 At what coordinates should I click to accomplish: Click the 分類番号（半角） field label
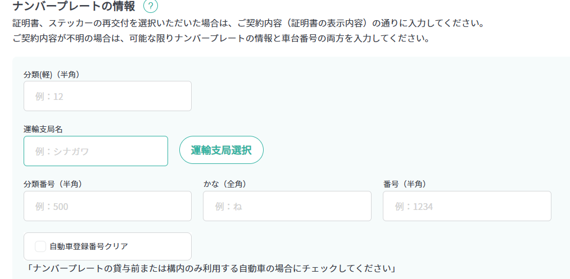click(53, 184)
